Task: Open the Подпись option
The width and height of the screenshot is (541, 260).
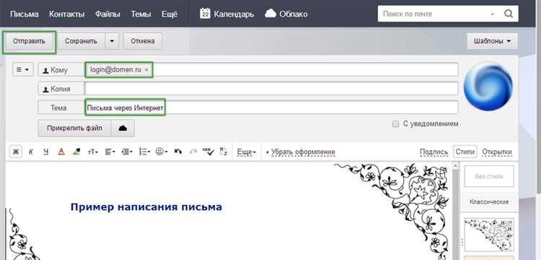Action: pos(434,152)
